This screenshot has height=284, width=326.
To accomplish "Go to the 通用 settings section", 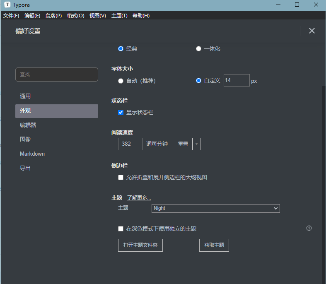I will pos(57,96).
